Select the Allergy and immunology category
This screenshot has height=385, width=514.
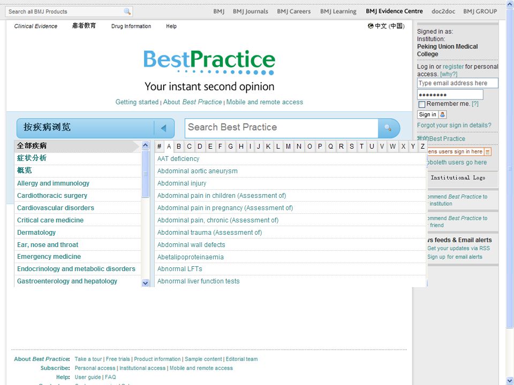[53, 183]
